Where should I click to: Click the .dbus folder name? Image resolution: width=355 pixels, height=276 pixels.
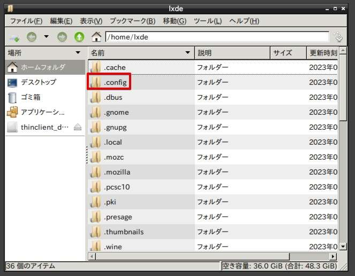pyautogui.click(x=113, y=97)
